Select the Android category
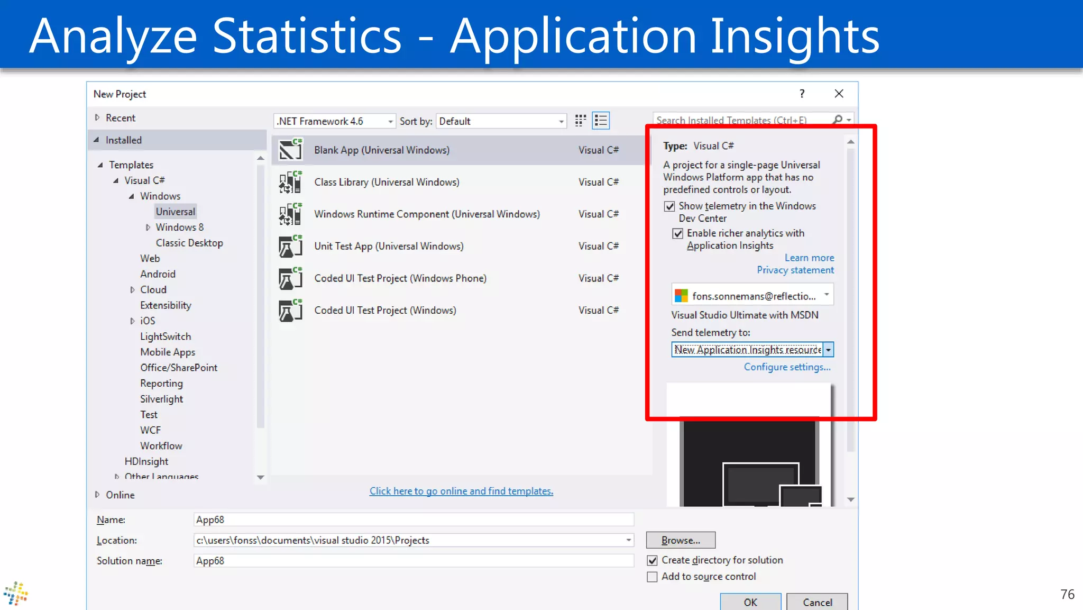Viewport: 1083px width, 610px height. [158, 274]
